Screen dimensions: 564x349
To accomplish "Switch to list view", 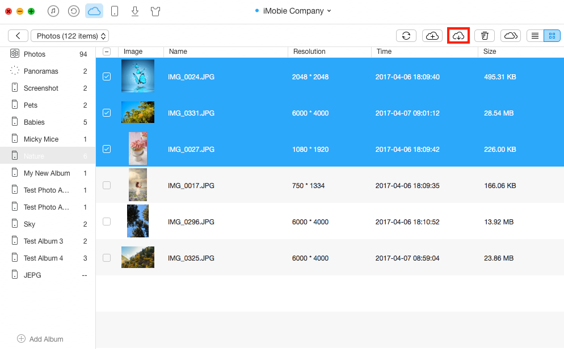I will (x=535, y=36).
